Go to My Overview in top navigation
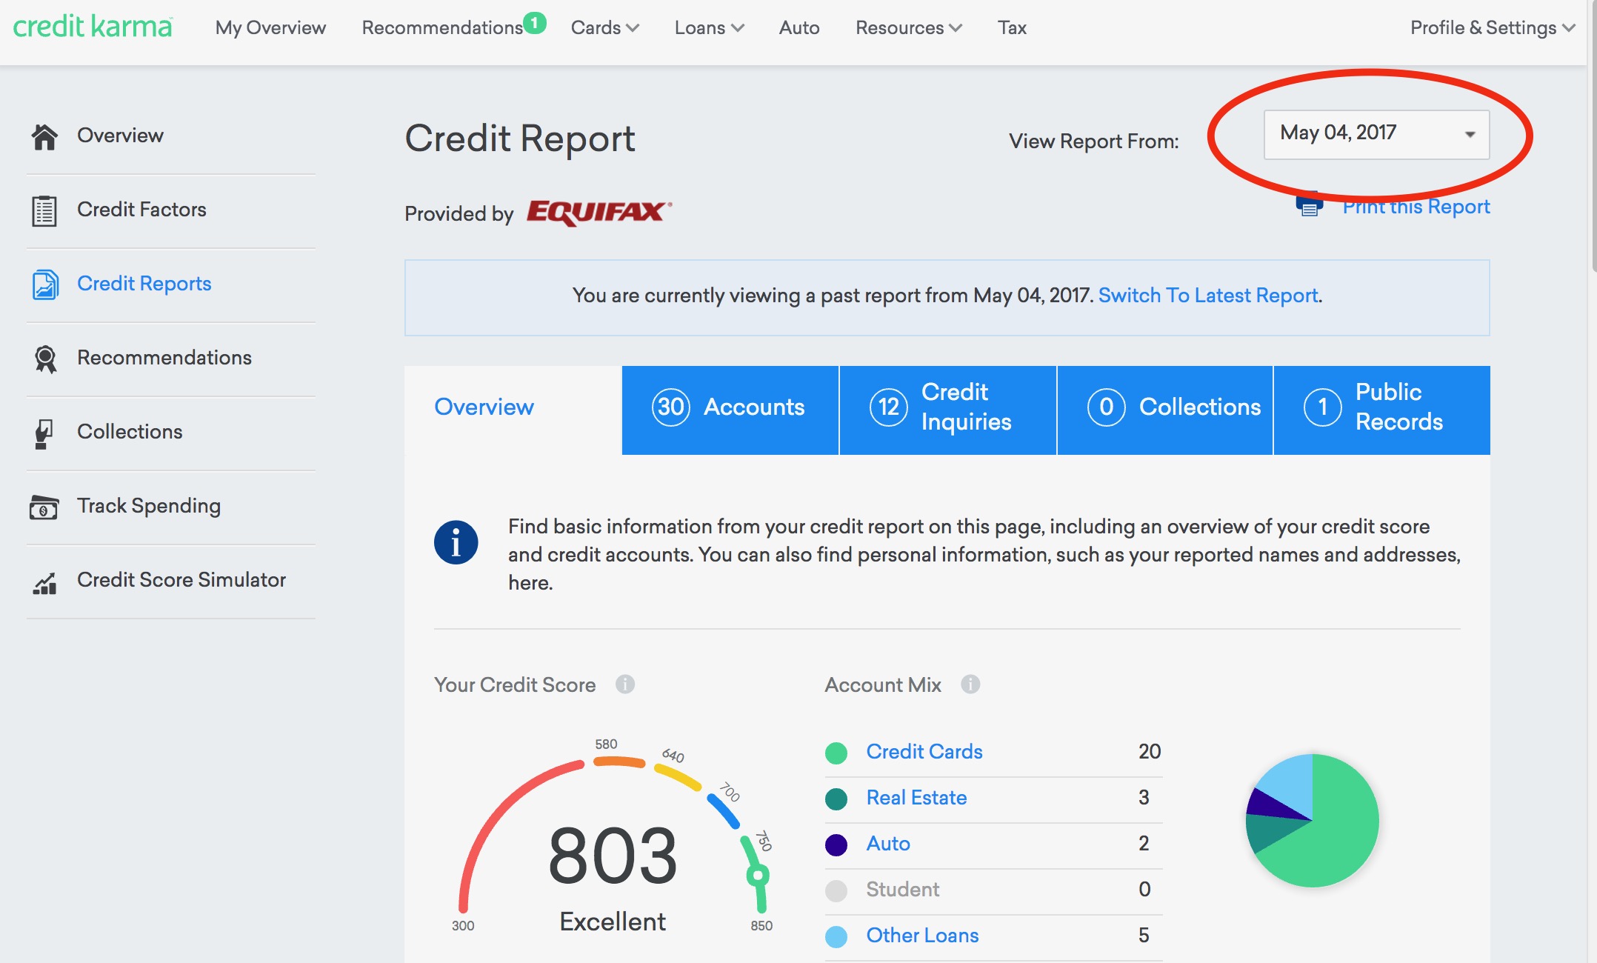The width and height of the screenshot is (1597, 963). 270,27
